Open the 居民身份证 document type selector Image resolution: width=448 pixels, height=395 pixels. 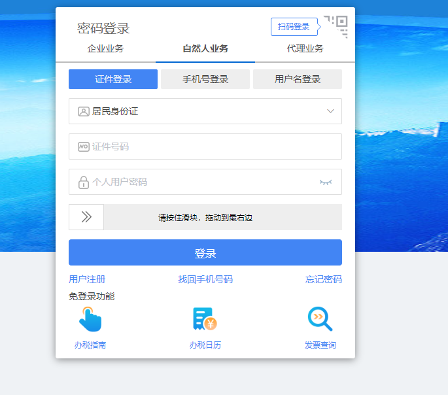[x=205, y=111]
